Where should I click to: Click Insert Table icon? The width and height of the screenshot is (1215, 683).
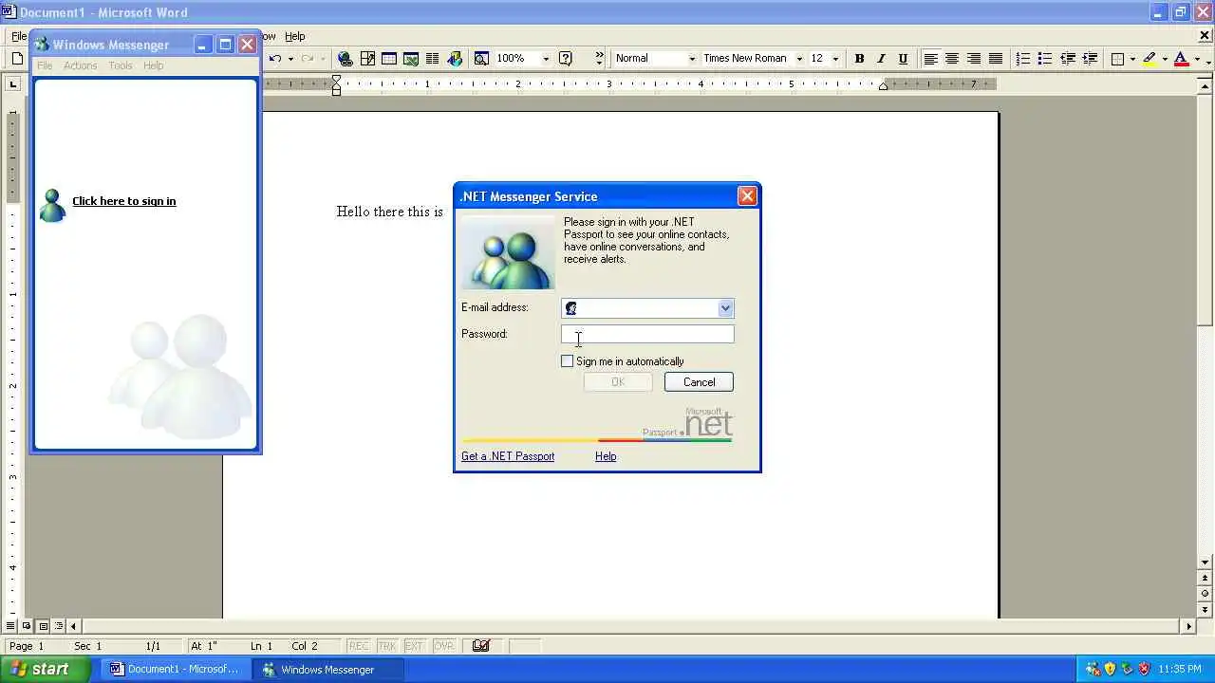pos(389,59)
